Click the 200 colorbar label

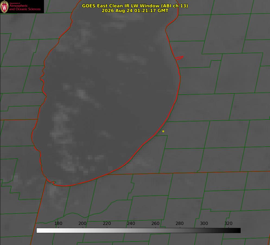pos(82,223)
